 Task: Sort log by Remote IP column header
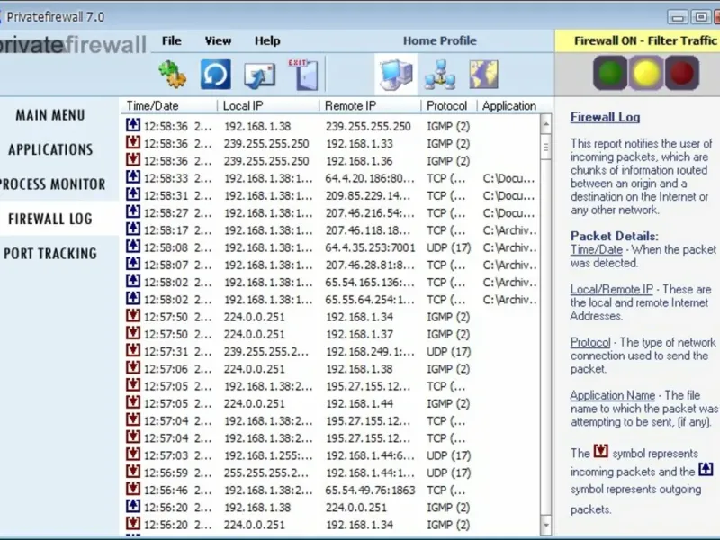[x=350, y=106]
